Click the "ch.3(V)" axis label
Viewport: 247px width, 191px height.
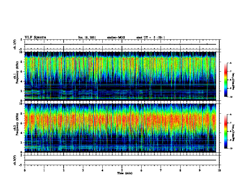[x=15, y=160]
